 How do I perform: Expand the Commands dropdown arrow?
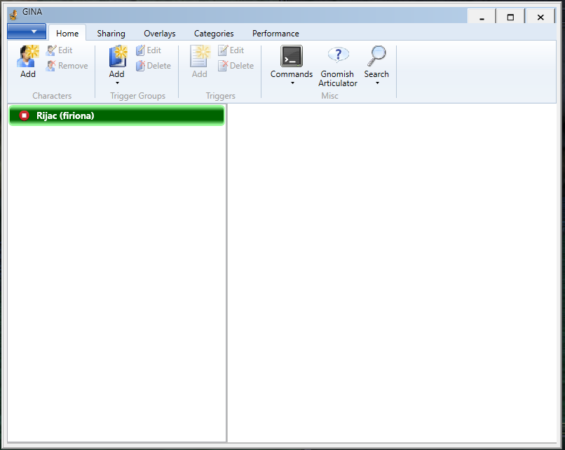[x=292, y=83]
